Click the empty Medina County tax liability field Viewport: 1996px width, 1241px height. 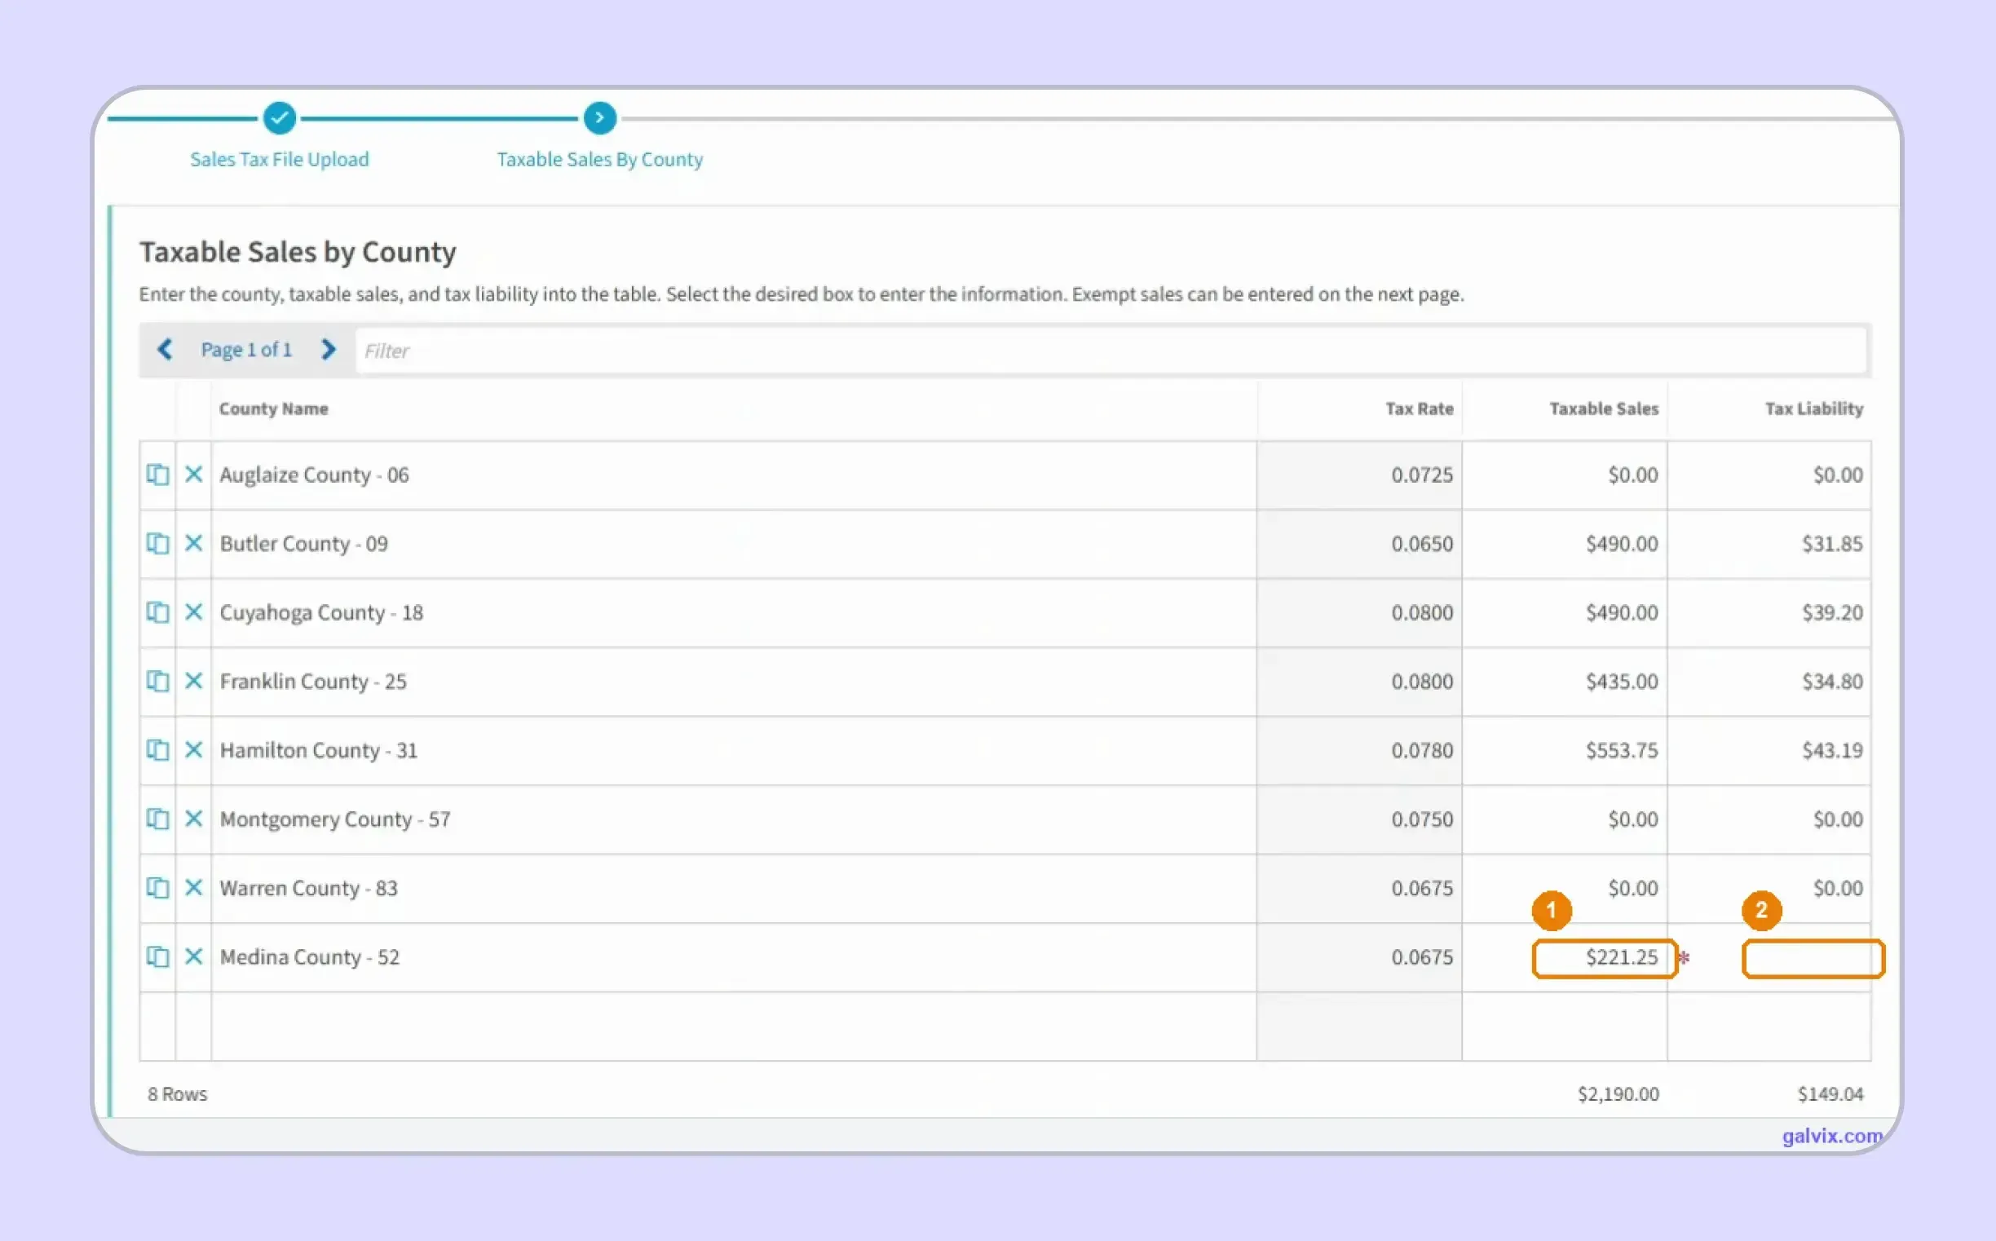tap(1813, 959)
